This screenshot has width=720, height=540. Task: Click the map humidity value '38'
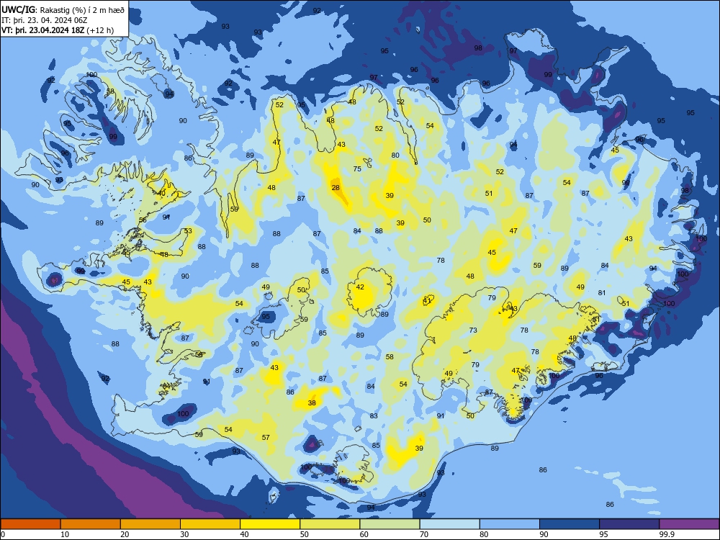pos(312,402)
